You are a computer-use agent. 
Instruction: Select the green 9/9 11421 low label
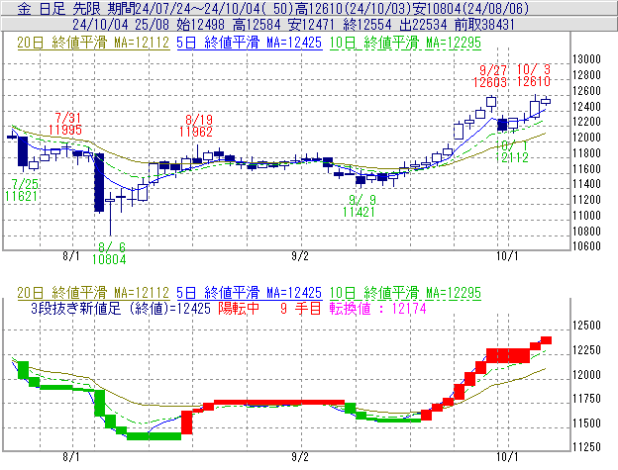tap(359, 206)
